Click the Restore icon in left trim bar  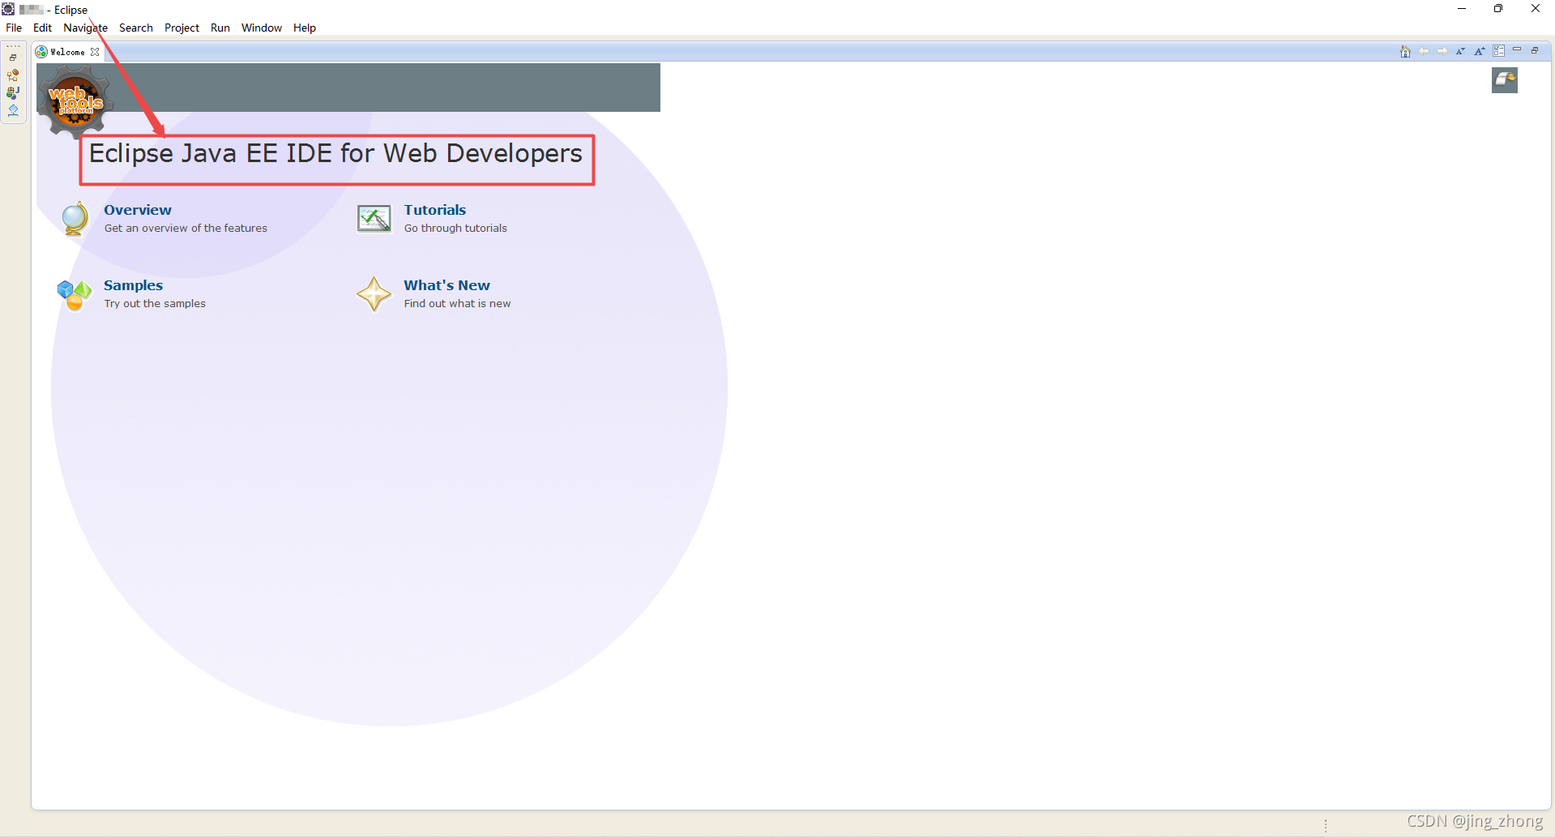pos(13,58)
